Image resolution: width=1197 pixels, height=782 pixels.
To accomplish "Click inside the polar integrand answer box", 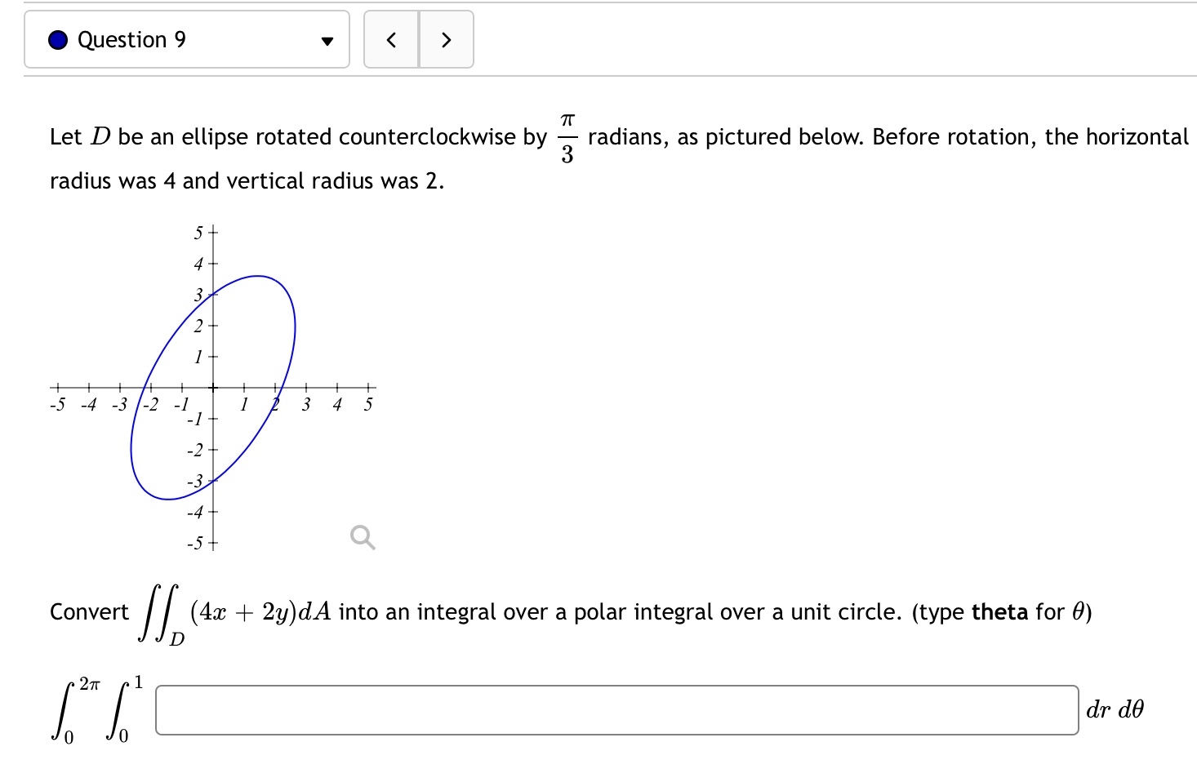I will 616,710.
